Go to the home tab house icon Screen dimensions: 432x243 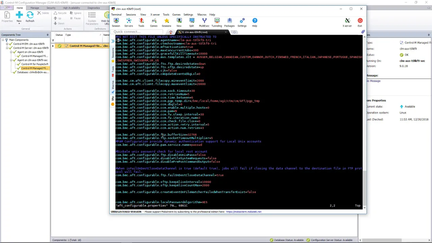pyautogui.click(x=171, y=32)
